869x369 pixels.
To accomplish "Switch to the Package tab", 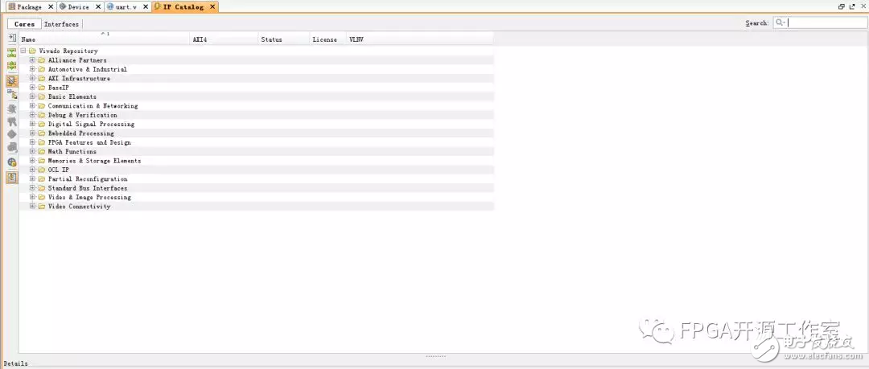I will coord(29,6).
